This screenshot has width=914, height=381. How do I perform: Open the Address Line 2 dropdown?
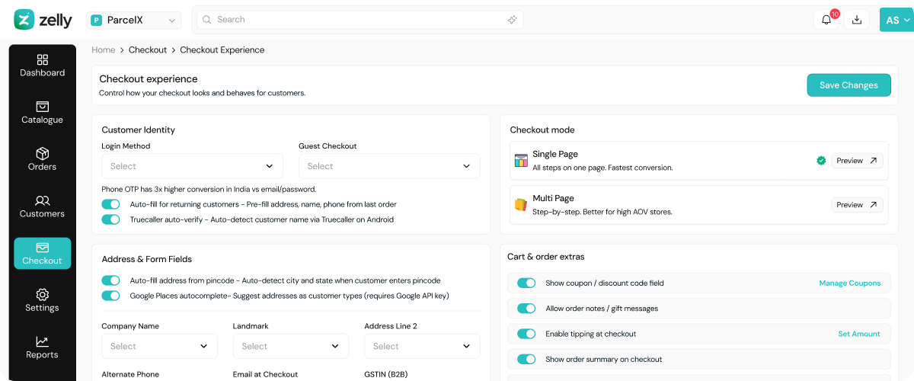click(x=422, y=346)
